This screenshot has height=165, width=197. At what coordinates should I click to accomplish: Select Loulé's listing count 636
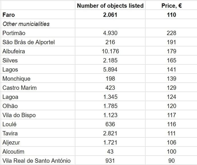(110, 124)
